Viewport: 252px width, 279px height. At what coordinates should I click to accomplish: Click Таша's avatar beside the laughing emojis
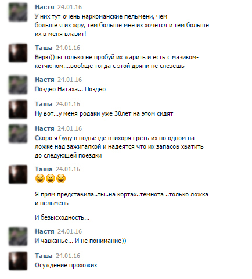coord(18,174)
